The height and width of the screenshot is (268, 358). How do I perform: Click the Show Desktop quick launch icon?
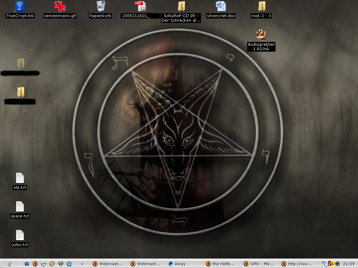pos(27,264)
